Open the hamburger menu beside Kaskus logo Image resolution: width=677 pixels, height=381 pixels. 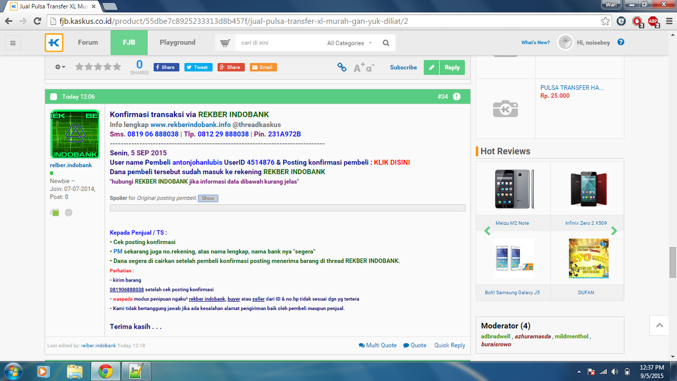13,43
